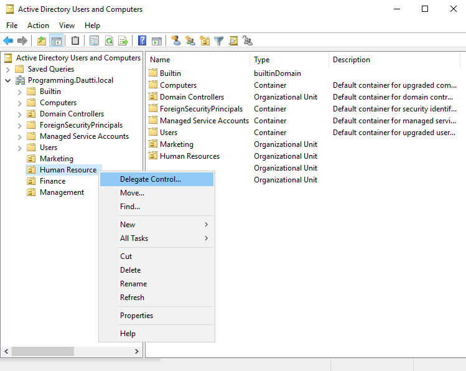The width and height of the screenshot is (466, 371).
Task: Select Rename in the context menu
Action: tap(157, 284)
